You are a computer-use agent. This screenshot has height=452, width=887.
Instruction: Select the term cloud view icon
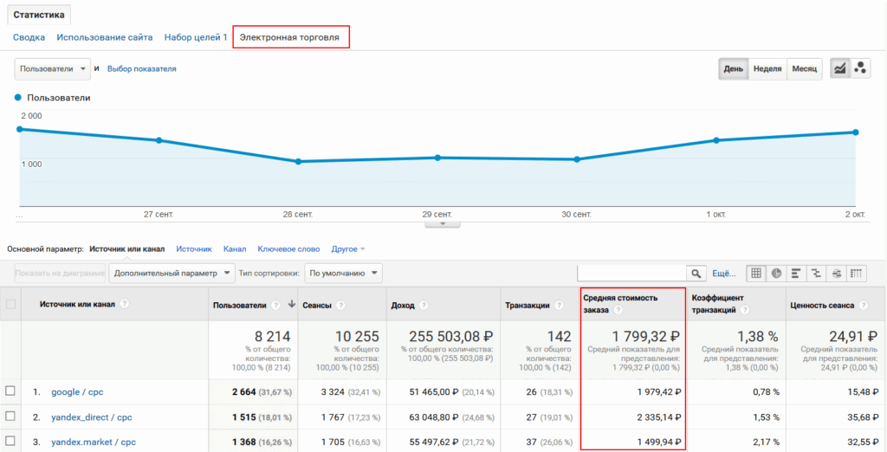837,274
